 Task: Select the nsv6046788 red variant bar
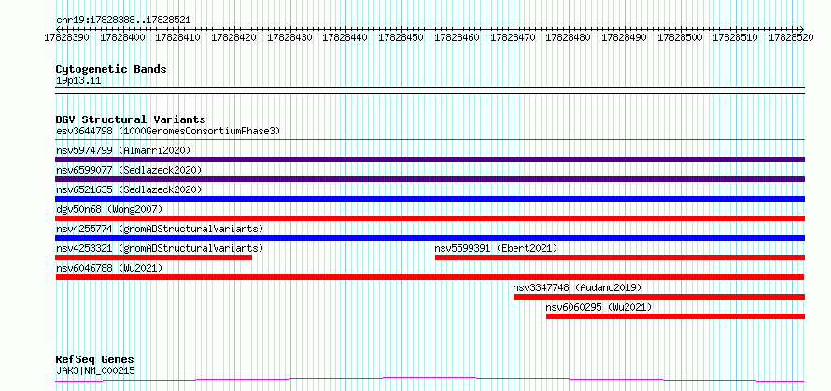coord(430,277)
